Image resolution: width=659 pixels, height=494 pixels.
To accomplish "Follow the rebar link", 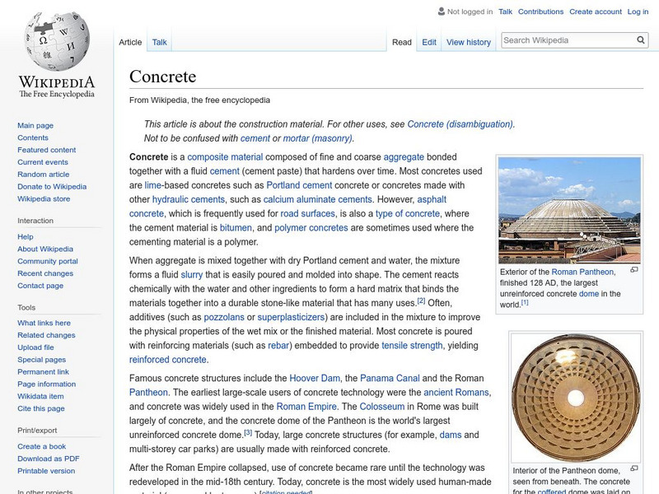I will tap(278, 346).
